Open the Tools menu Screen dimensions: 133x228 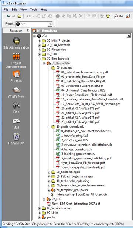34,10
